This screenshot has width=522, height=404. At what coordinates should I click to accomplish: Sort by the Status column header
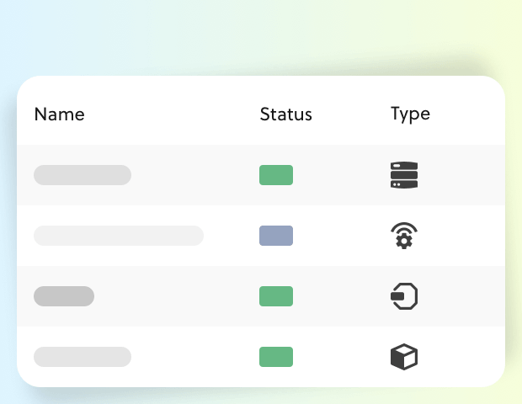285,114
